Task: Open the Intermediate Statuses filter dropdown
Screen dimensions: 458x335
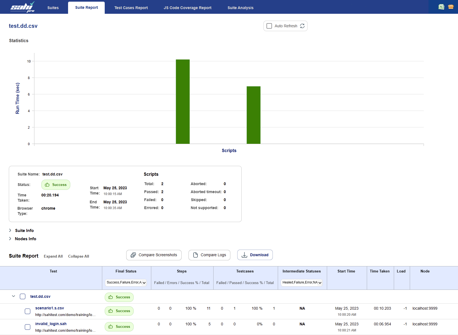Action: pos(302,283)
